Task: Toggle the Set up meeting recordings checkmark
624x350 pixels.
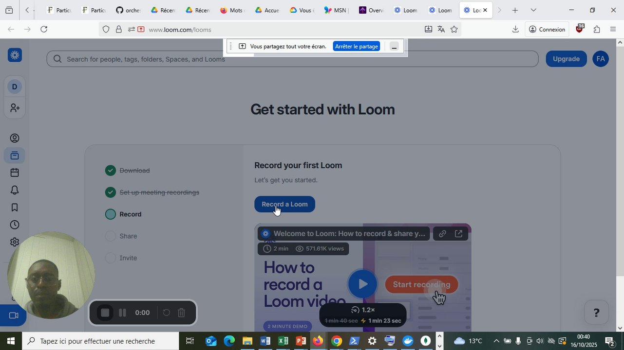Action: click(x=111, y=192)
